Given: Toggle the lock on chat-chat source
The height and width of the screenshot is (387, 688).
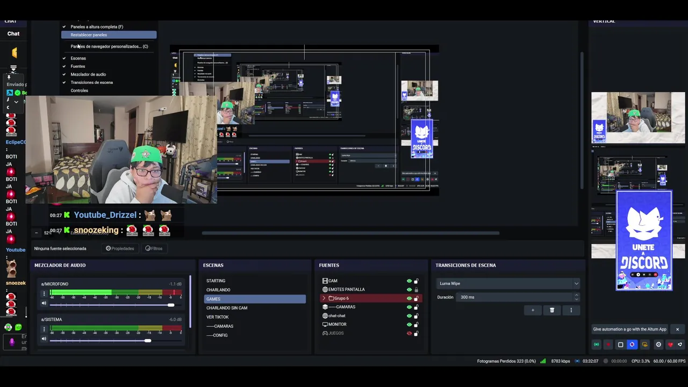Looking at the screenshot, I should [x=416, y=316].
